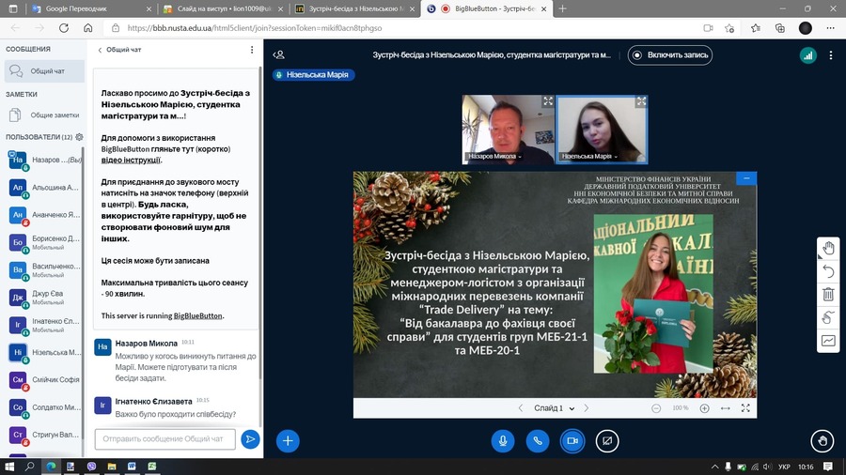Mute the microphone button
The image size is (846, 475).
(502, 440)
